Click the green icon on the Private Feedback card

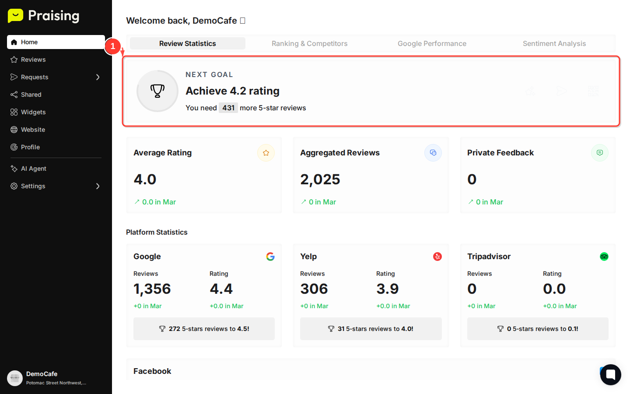click(600, 153)
